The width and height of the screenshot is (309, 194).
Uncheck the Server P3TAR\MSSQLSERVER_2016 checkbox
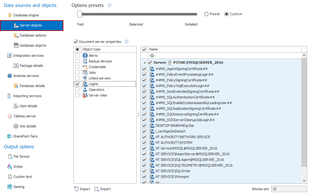point(150,62)
